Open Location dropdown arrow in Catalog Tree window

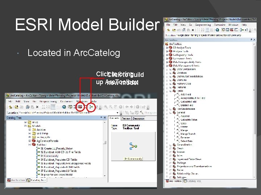118,113
